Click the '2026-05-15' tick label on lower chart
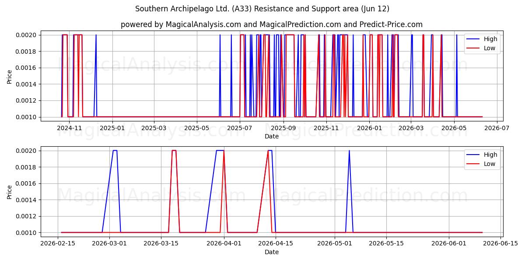The image size is (525, 262). pos(386,244)
